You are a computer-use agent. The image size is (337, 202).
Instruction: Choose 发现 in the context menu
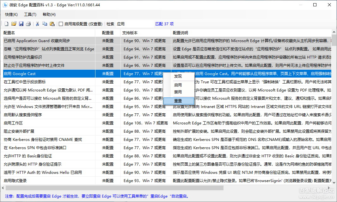(x=178, y=76)
